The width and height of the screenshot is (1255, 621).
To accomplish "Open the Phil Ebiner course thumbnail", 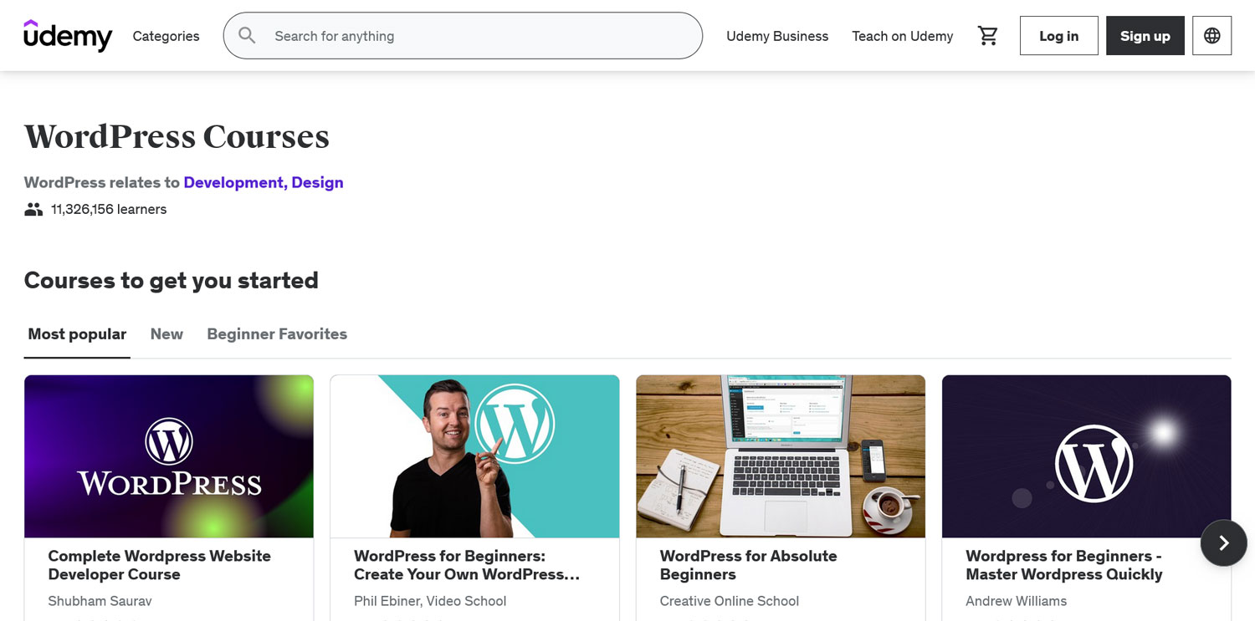I will coord(474,456).
